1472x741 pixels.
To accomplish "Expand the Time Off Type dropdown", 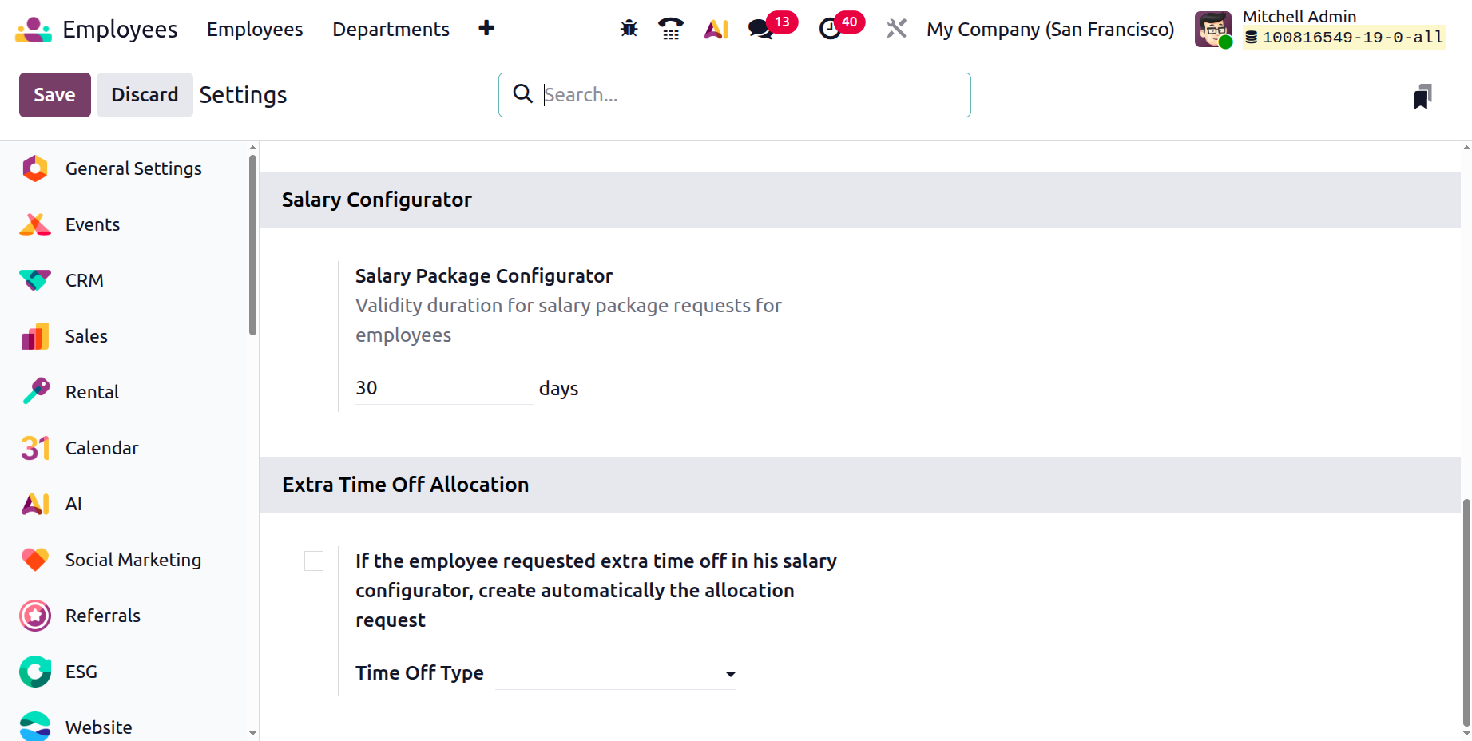I will pyautogui.click(x=616, y=674).
